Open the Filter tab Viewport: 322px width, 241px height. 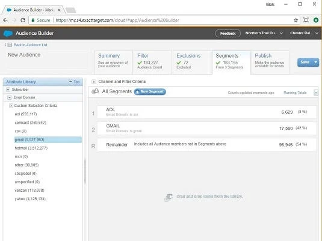coord(153,62)
